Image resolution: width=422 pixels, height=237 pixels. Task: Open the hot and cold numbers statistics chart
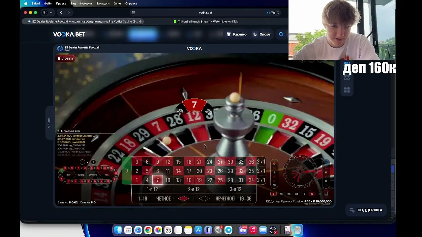[x=326, y=194]
